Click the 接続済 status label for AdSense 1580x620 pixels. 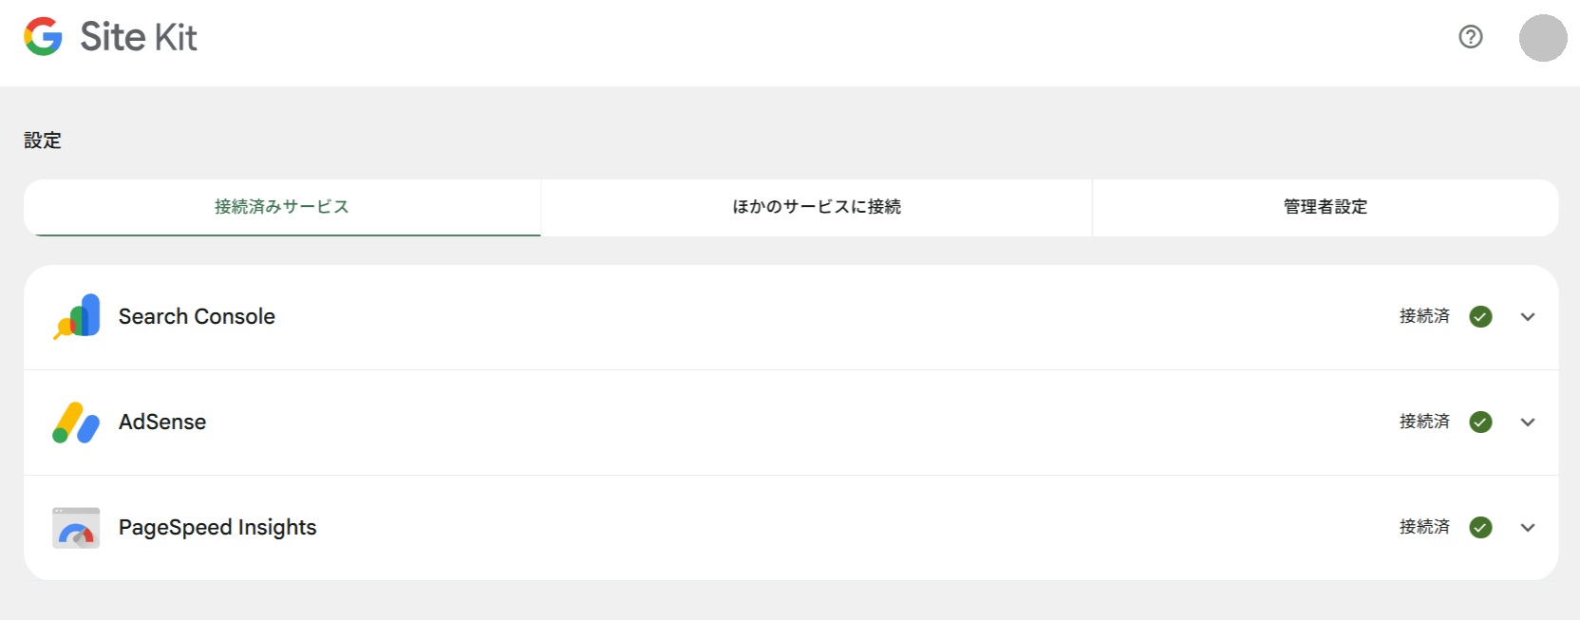1424,422
